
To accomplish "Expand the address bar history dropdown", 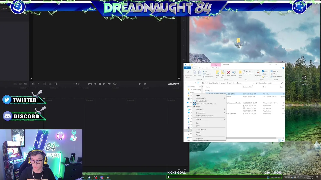I will coord(254,83).
